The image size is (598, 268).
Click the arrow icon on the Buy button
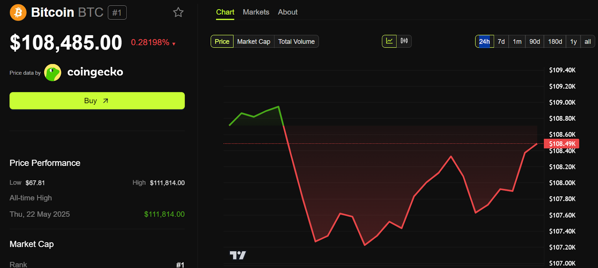click(106, 101)
